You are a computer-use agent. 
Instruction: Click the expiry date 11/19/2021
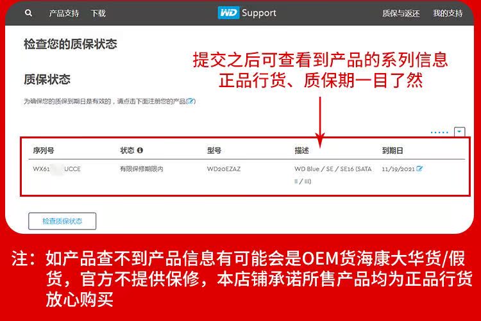398,169
